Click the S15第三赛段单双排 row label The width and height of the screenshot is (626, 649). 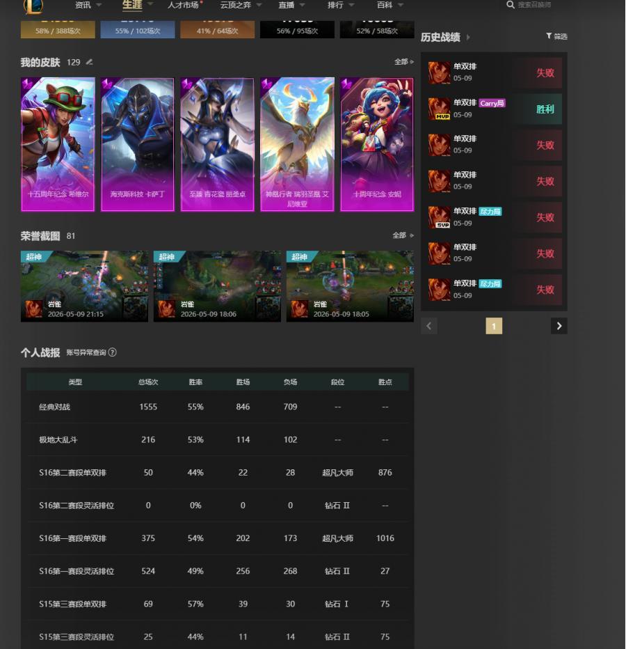[73, 604]
